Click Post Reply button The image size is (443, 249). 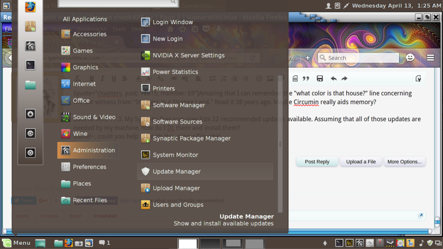click(x=317, y=162)
